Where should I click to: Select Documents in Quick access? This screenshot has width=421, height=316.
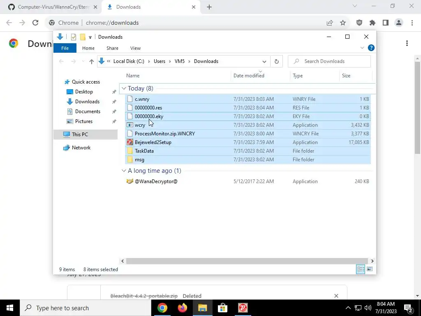[x=88, y=112]
